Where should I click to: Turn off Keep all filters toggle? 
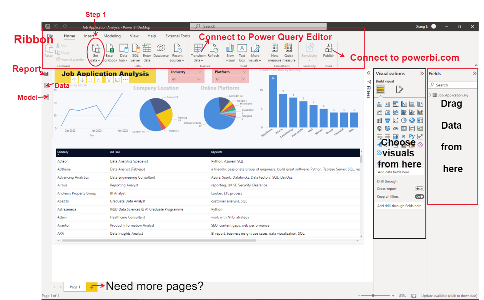coord(419,197)
